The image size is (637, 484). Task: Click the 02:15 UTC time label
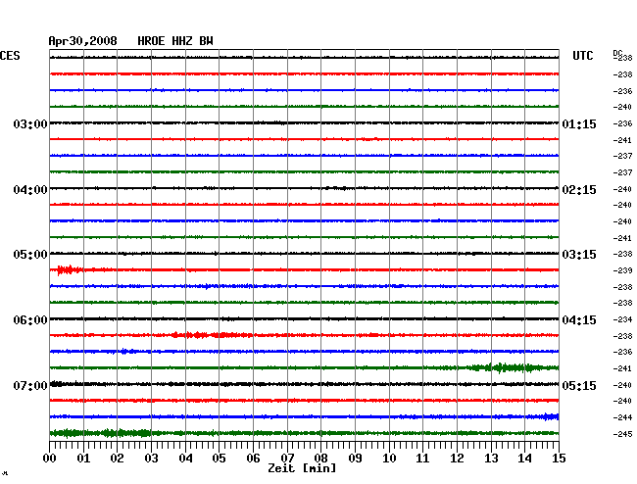(579, 190)
